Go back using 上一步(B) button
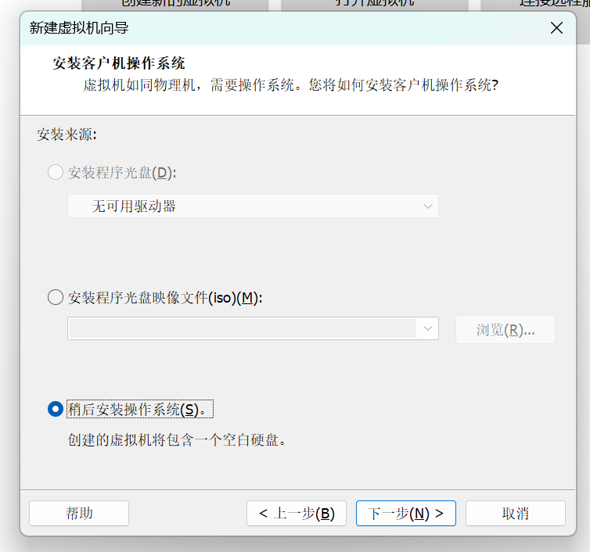The width and height of the screenshot is (590, 552). coord(296,513)
